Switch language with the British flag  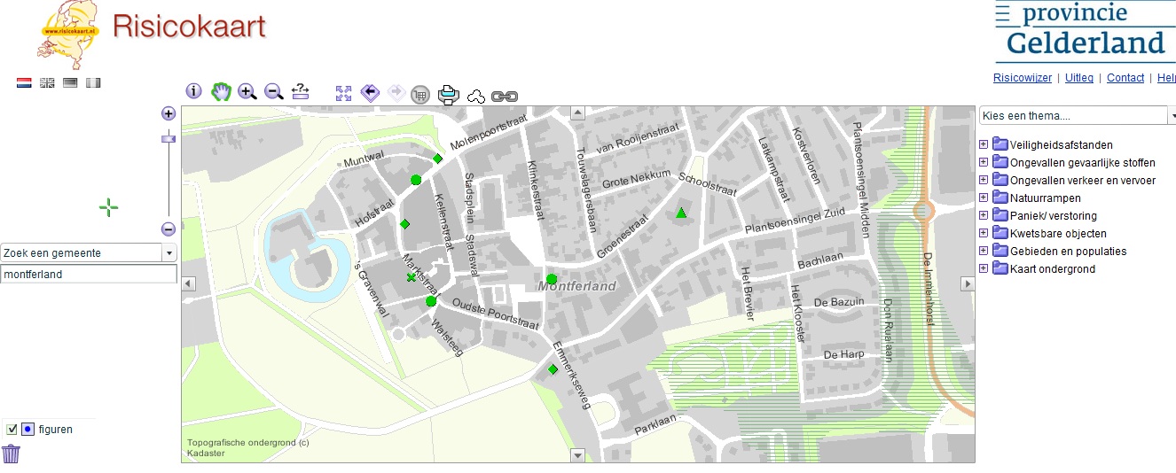(x=47, y=83)
